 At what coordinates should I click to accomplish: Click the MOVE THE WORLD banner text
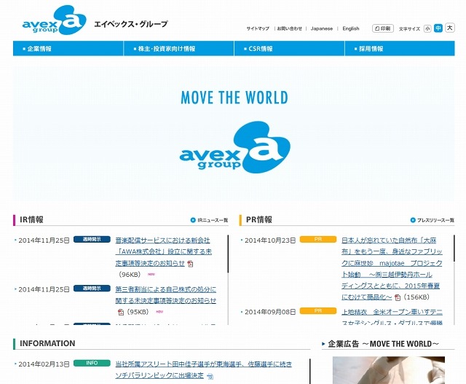click(x=234, y=98)
